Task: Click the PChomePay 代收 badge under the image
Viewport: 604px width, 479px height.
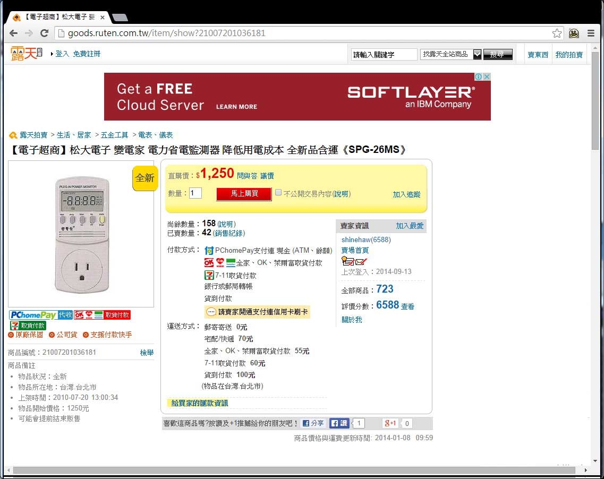Action: [41, 315]
